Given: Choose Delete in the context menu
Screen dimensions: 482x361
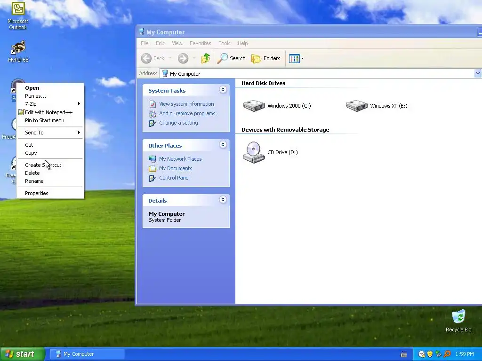Looking at the screenshot, I should [x=50, y=173].
